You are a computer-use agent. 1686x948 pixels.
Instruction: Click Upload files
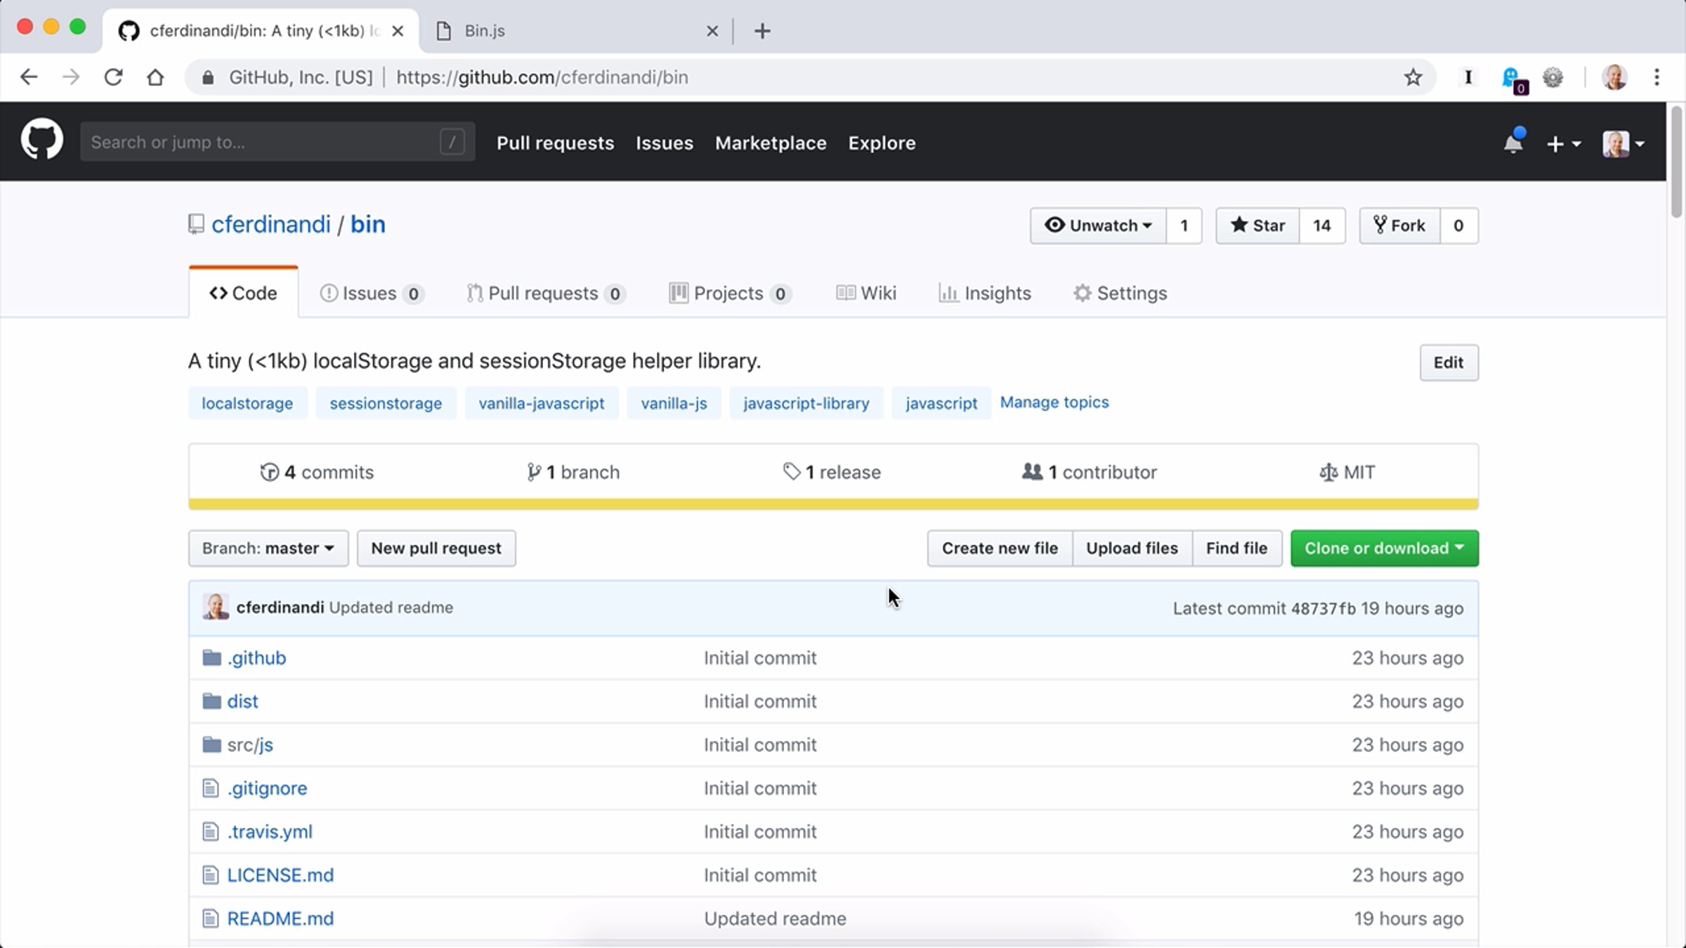pos(1132,548)
